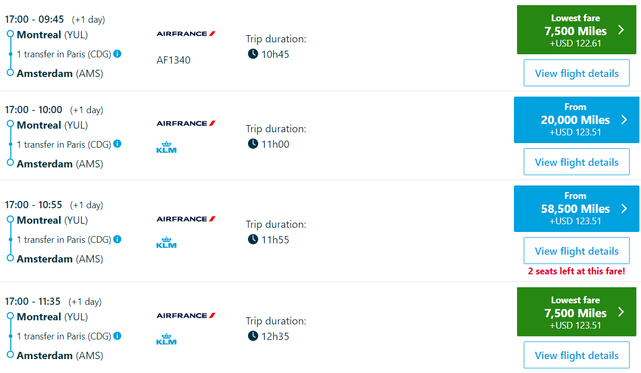Click info icon on 11:35 arrival flight transfer
Viewport: 641px width, 373px height.
pyautogui.click(x=117, y=336)
